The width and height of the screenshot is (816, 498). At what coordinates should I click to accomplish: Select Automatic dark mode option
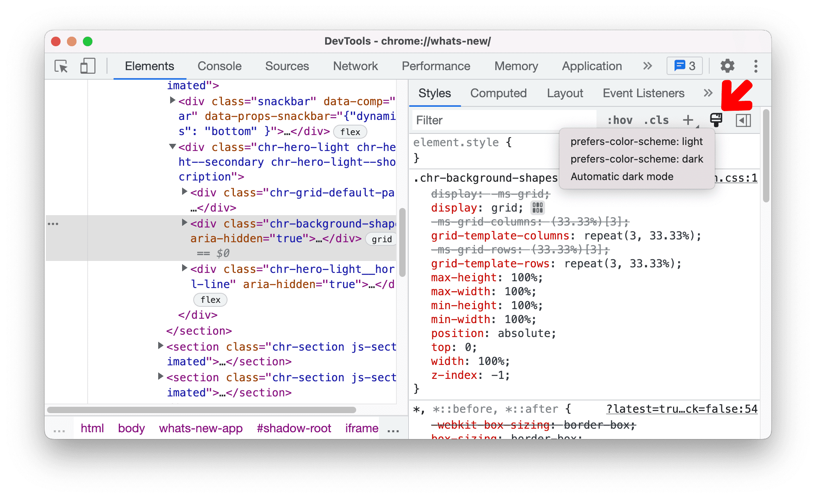click(622, 177)
